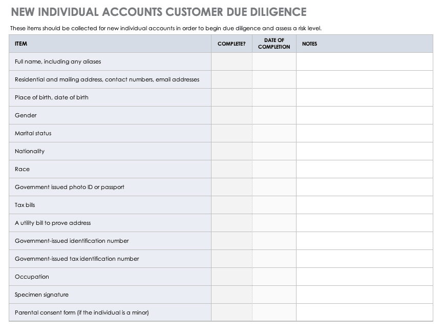This screenshot has width=443, height=334.
Task: Select the 'Specimen signature' item cell
Action: coord(110,295)
